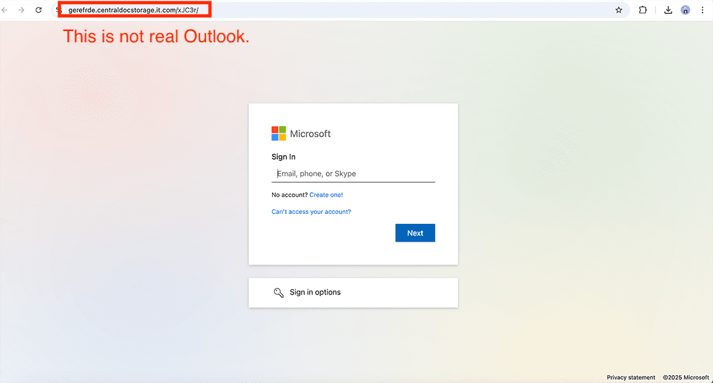
Task: Open Sign in options
Action: (353, 293)
